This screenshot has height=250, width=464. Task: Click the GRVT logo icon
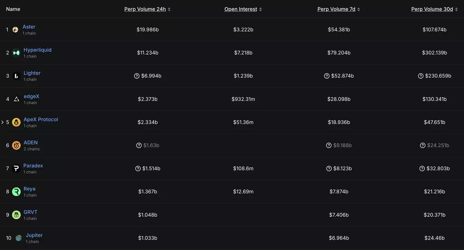pos(16,215)
